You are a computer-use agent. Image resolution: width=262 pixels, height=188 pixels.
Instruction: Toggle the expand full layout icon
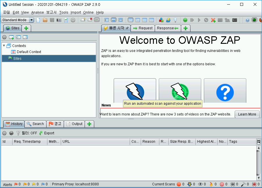120,20
